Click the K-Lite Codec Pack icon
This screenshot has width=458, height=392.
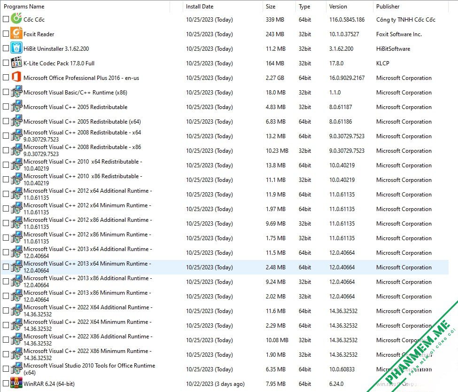pyautogui.click(x=16, y=63)
